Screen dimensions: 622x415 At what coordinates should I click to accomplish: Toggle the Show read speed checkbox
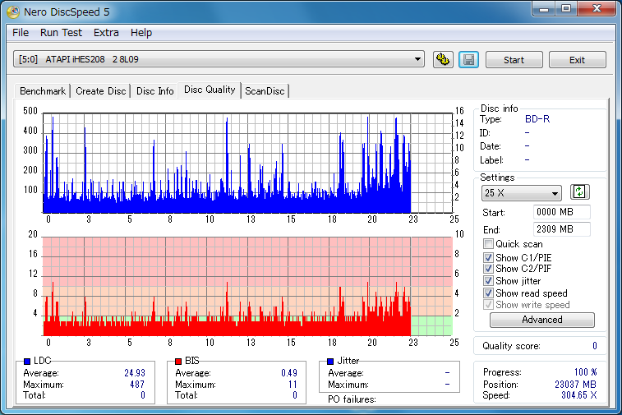point(488,293)
